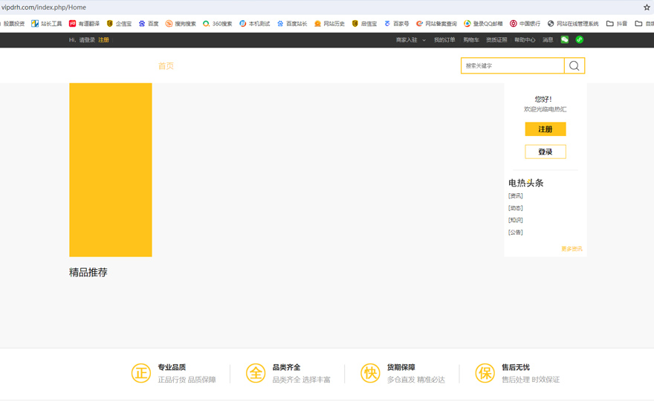Click the large yellow banner block
Image resolution: width=654 pixels, height=405 pixels.
pos(111,170)
